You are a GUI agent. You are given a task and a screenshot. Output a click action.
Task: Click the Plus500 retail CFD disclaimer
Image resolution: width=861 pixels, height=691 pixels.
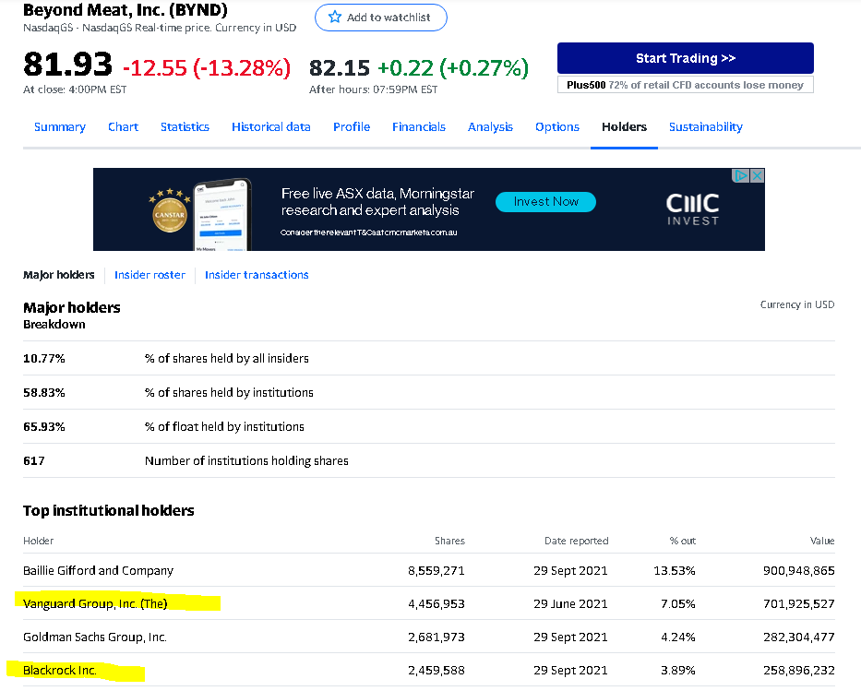coord(686,85)
